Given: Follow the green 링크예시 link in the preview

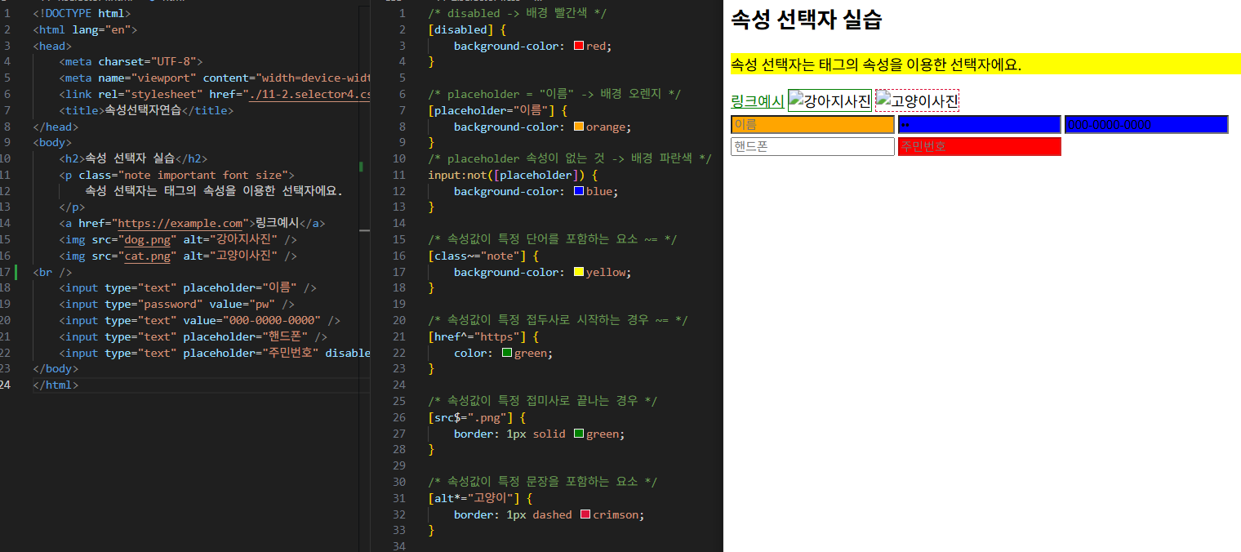Looking at the screenshot, I should pos(758,101).
